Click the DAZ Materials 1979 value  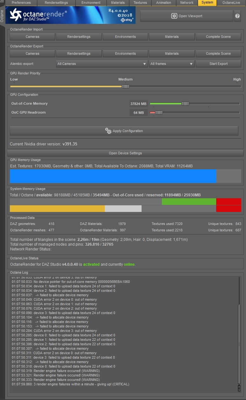coord(122,224)
